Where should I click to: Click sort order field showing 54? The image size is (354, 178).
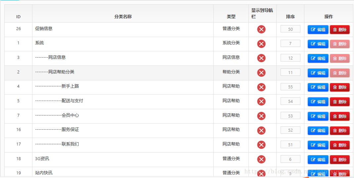click(x=290, y=101)
